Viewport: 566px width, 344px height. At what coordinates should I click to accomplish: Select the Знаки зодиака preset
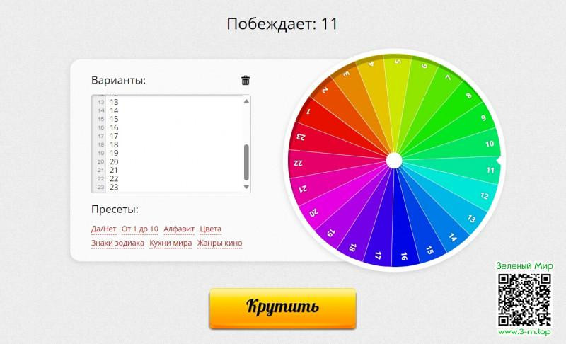(117, 243)
